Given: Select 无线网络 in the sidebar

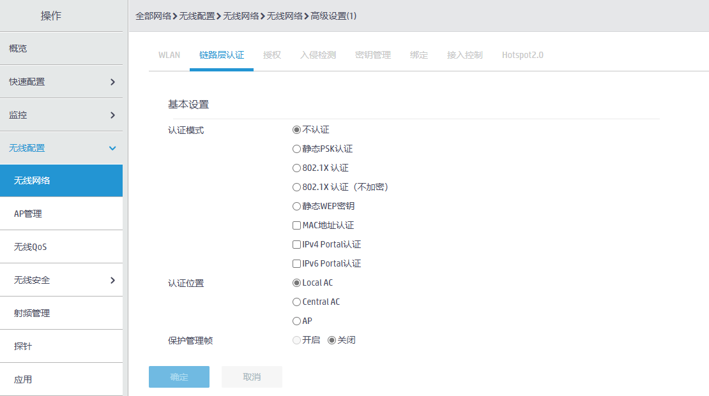Looking at the screenshot, I should (x=61, y=180).
